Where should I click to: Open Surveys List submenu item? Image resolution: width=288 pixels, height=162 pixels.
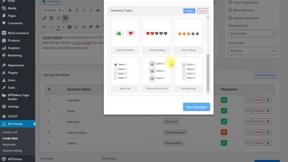point(10,132)
